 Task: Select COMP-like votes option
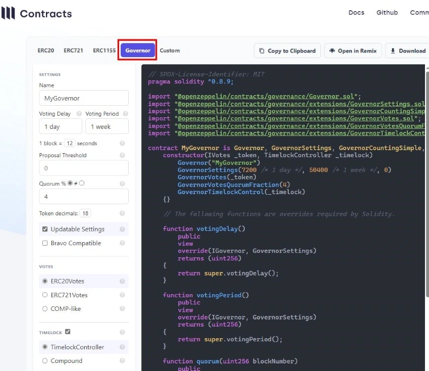(x=45, y=308)
